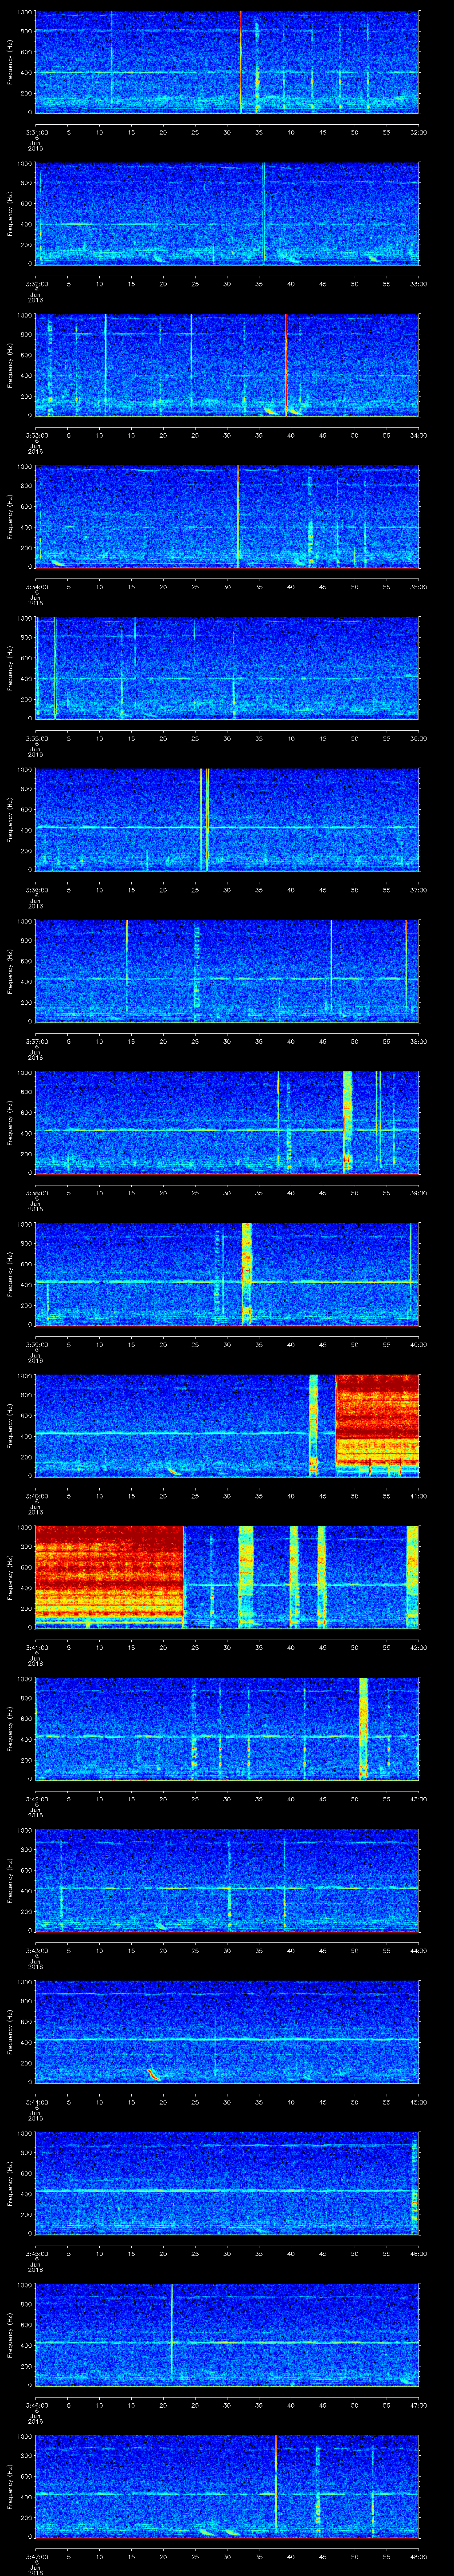This screenshot has width=454, height=2576.
Task: Click Frequency (Hz) axis label of 3:40:00 spectrogram
Action: (x=10, y=1425)
